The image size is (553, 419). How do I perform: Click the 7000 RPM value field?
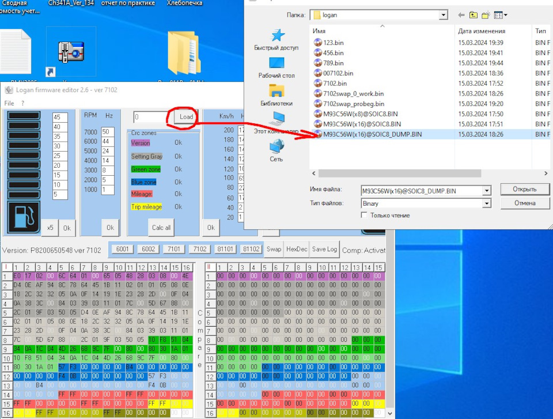click(107, 131)
